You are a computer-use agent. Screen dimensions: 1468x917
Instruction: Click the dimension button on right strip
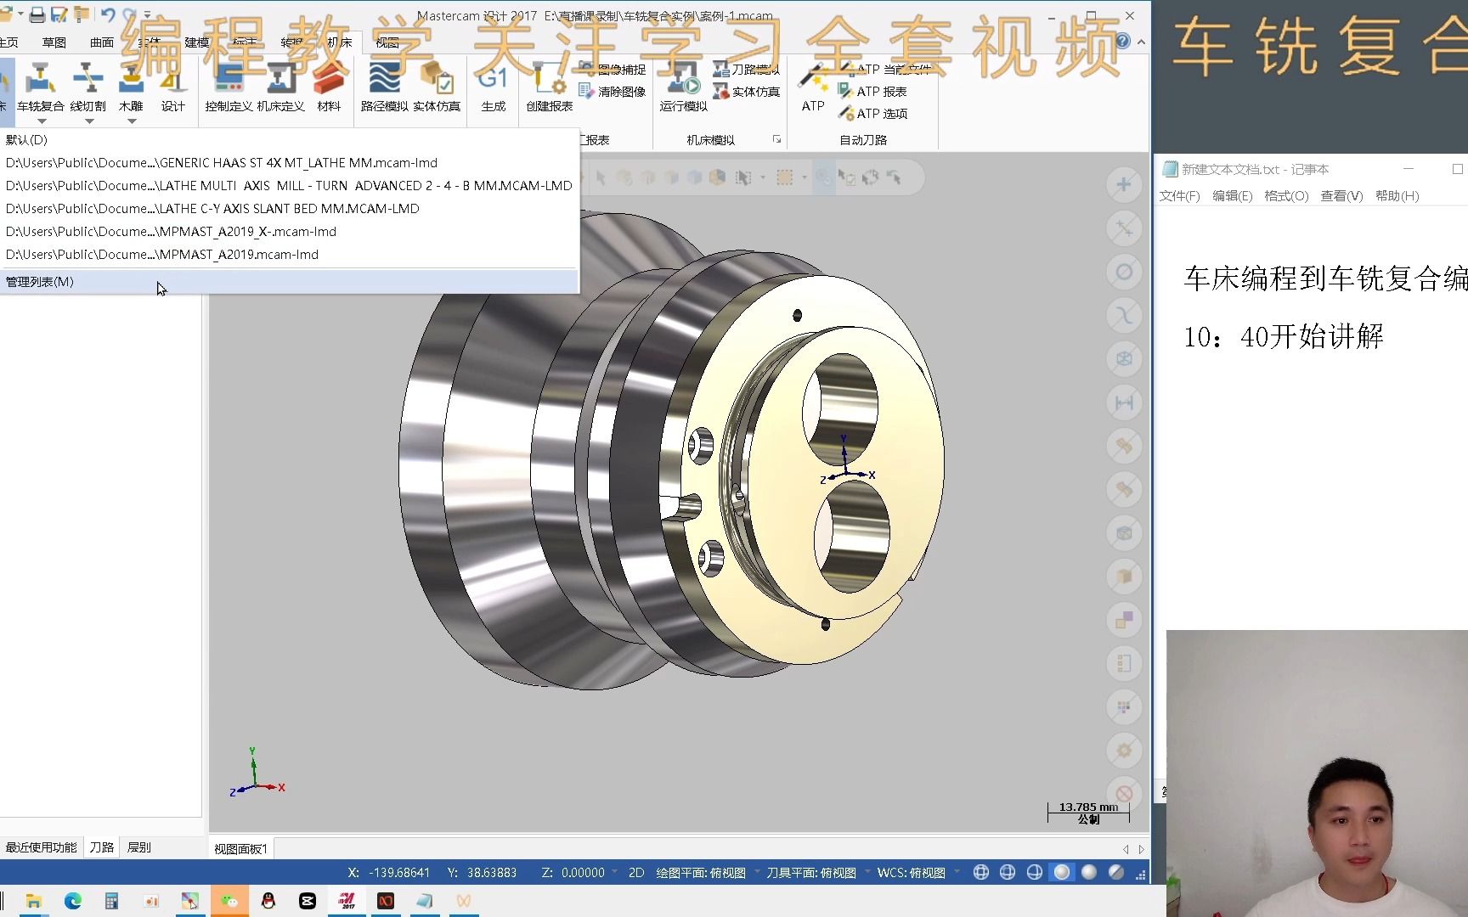pos(1124,402)
